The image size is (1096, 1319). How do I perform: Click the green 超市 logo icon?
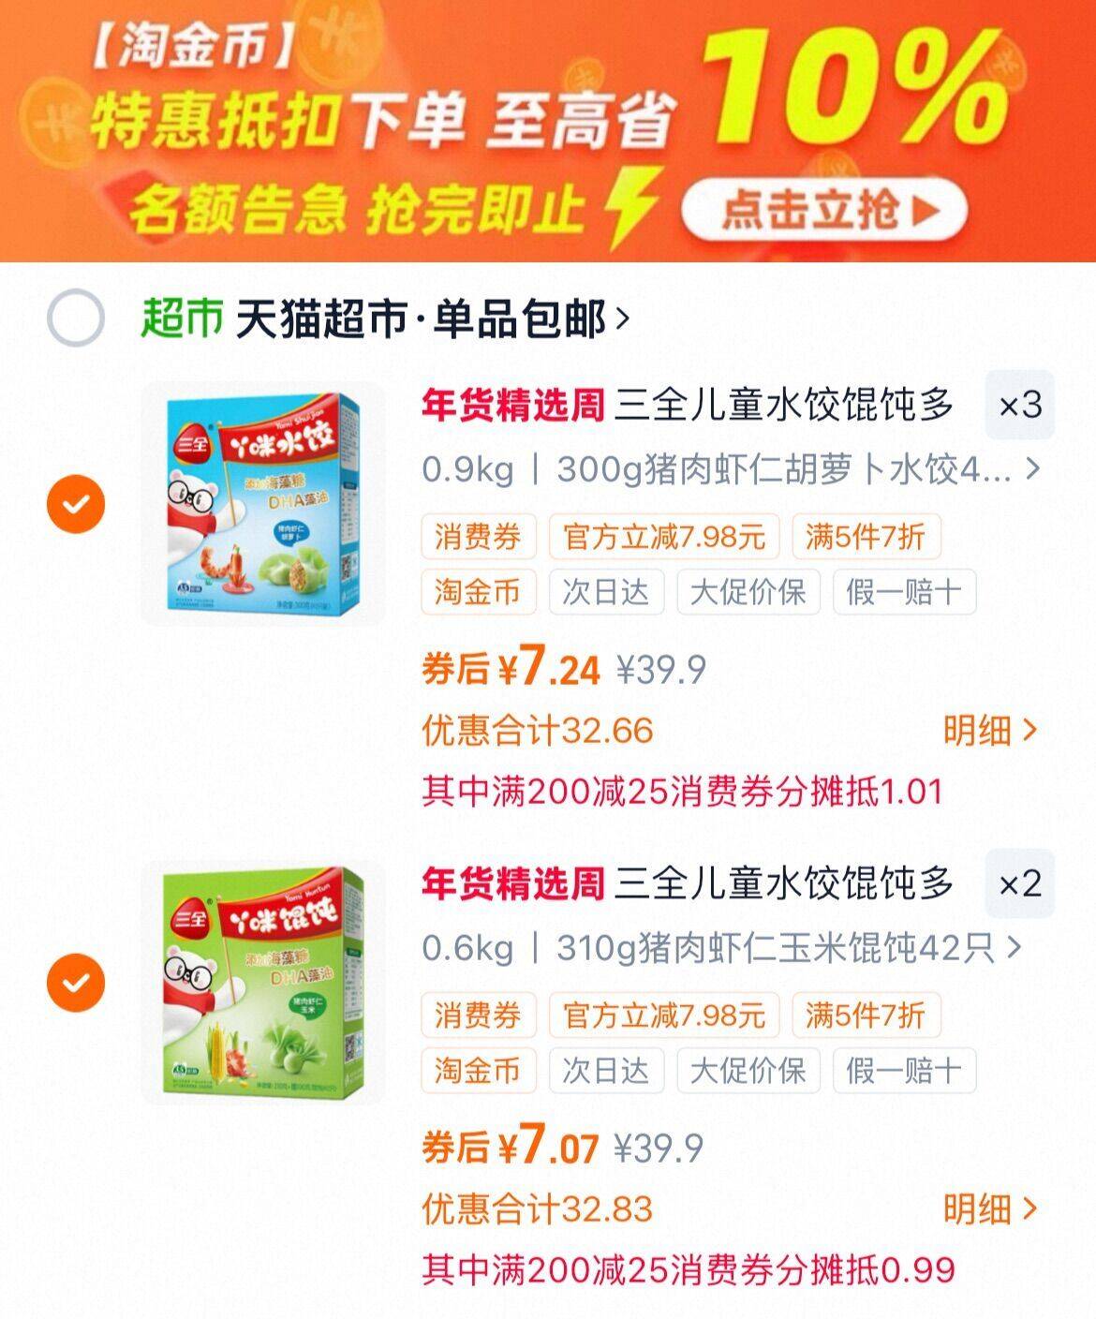(x=182, y=319)
